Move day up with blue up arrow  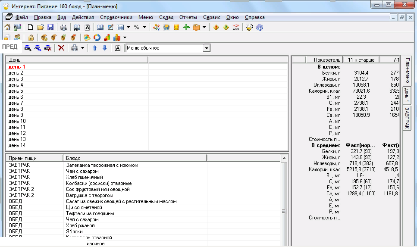click(95, 48)
